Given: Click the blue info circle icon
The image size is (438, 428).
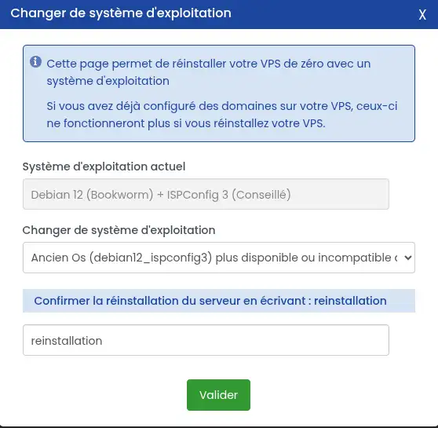Looking at the screenshot, I should click(36, 62).
